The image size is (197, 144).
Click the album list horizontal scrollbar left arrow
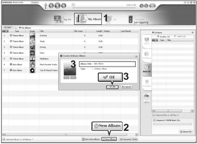pos(3,135)
